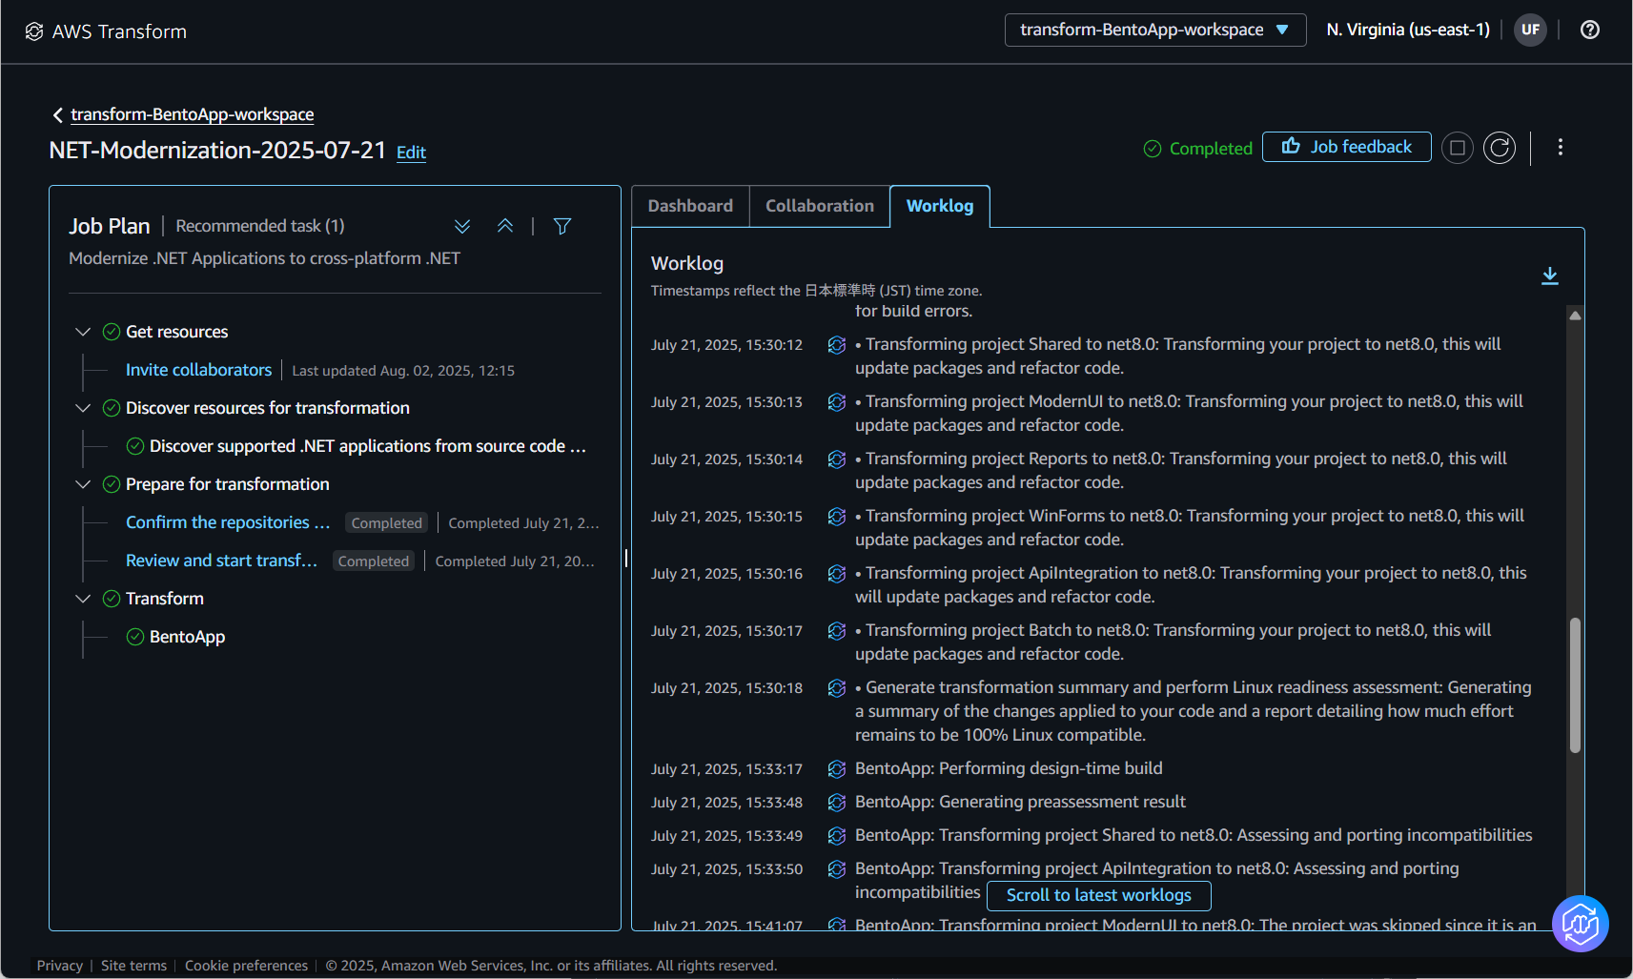
Task: Click 'Modernize .NET Applications to cross-platform .NET' text
Action: pyautogui.click(x=264, y=258)
